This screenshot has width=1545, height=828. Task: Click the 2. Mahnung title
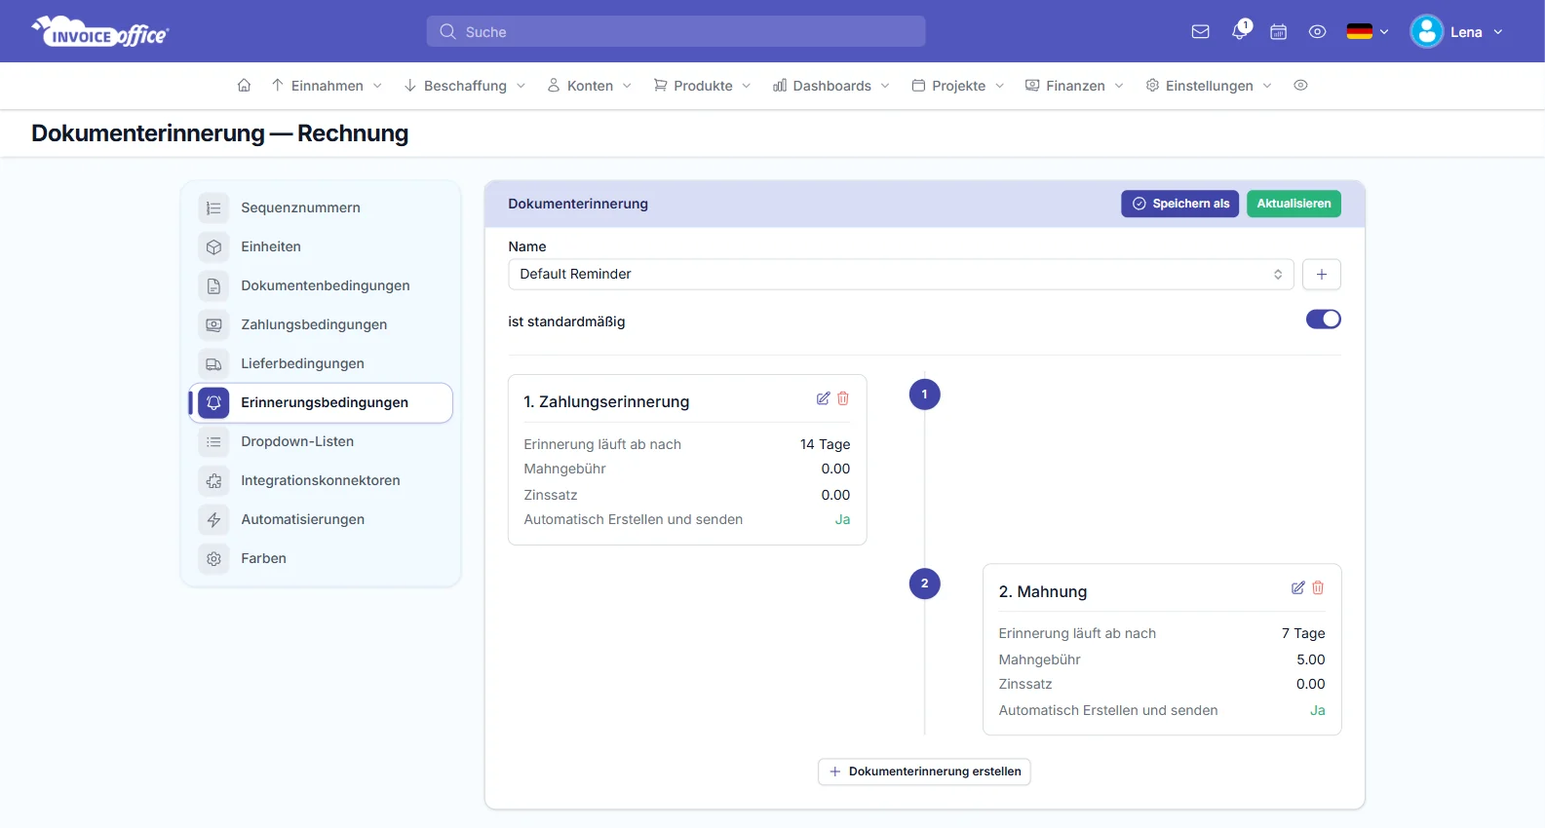click(1042, 591)
